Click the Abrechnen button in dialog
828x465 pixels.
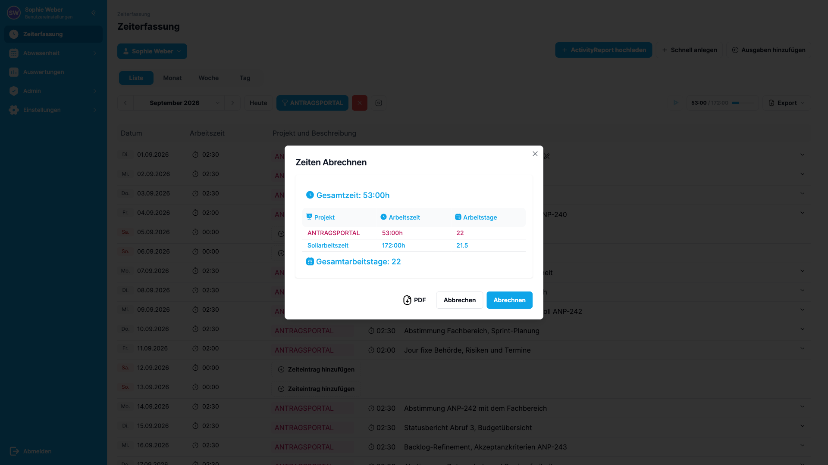tap(509, 300)
